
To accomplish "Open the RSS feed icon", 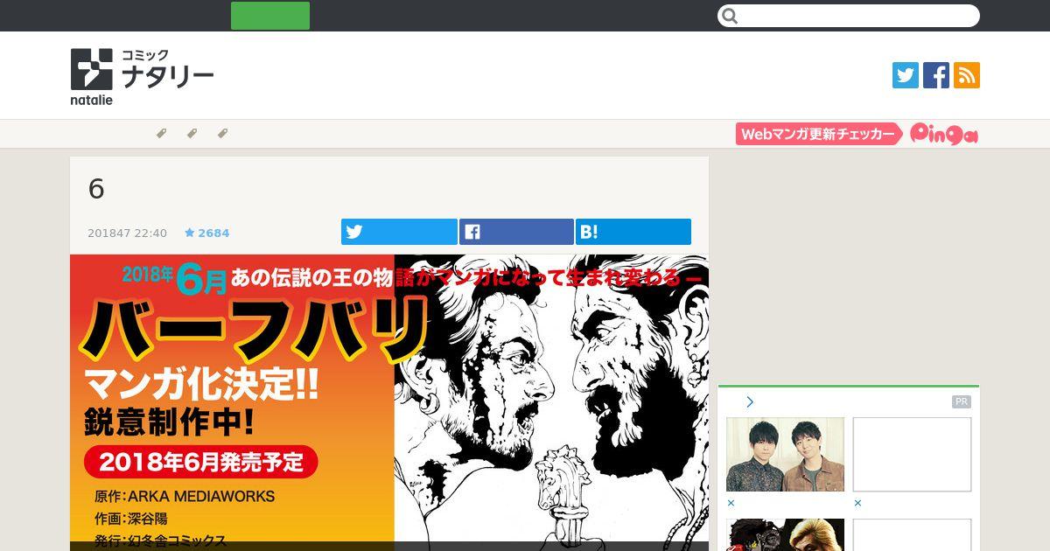I will (x=967, y=75).
